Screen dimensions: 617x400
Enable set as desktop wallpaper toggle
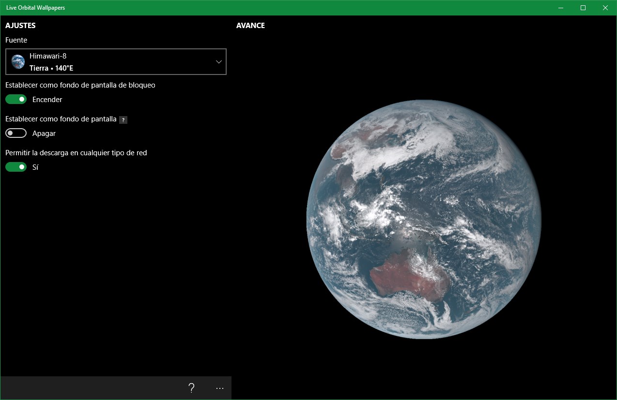click(16, 133)
